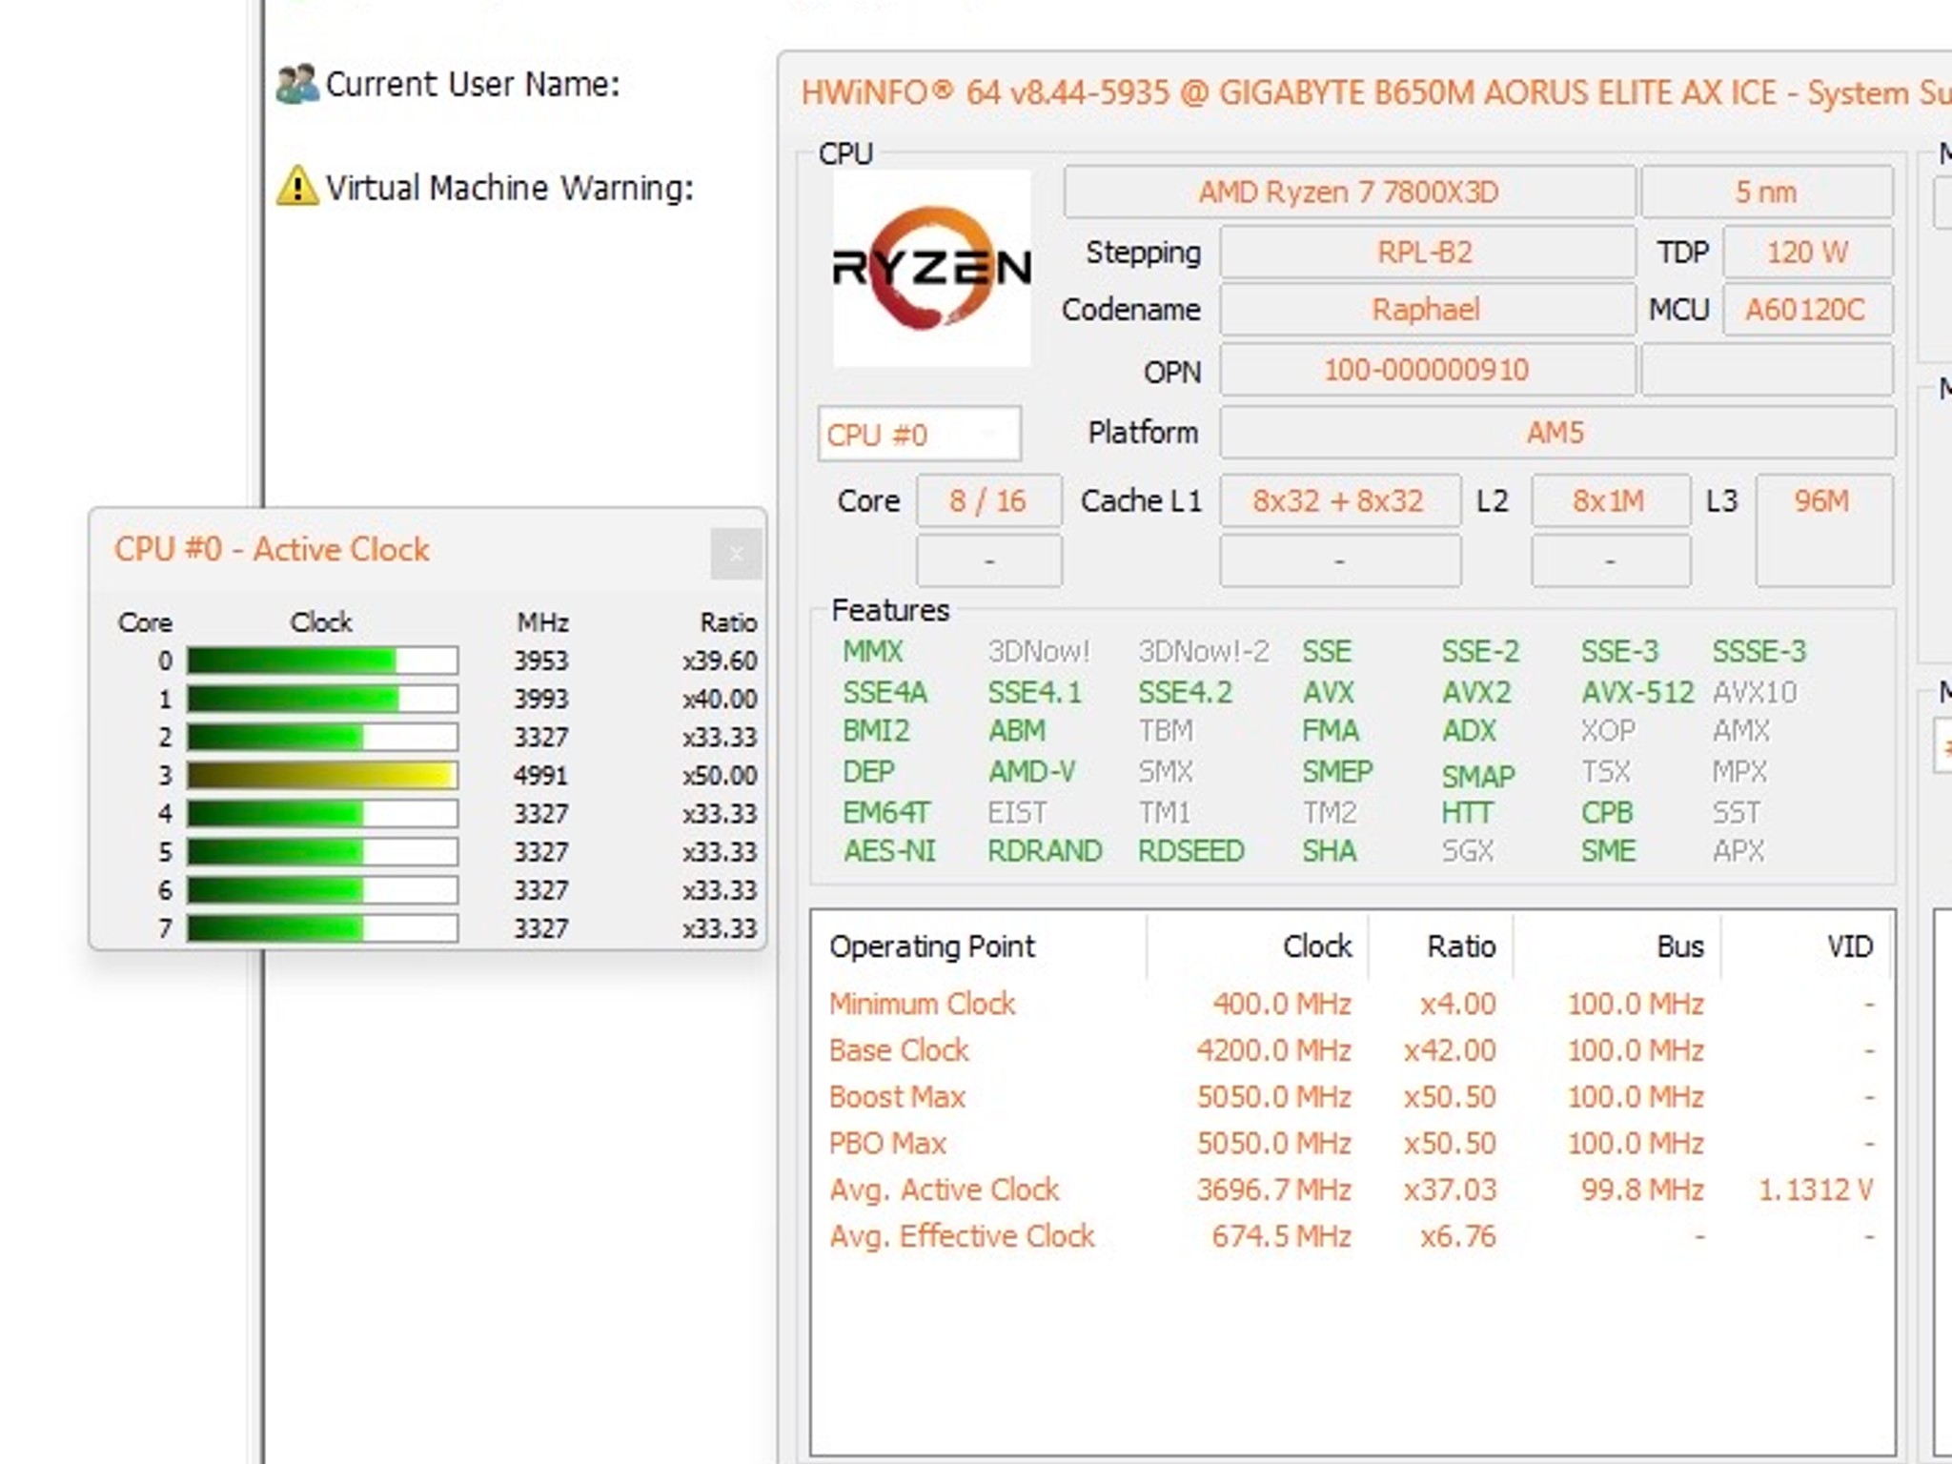Click the HTT feature label
This screenshot has width=1952, height=1464.
[x=1468, y=813]
